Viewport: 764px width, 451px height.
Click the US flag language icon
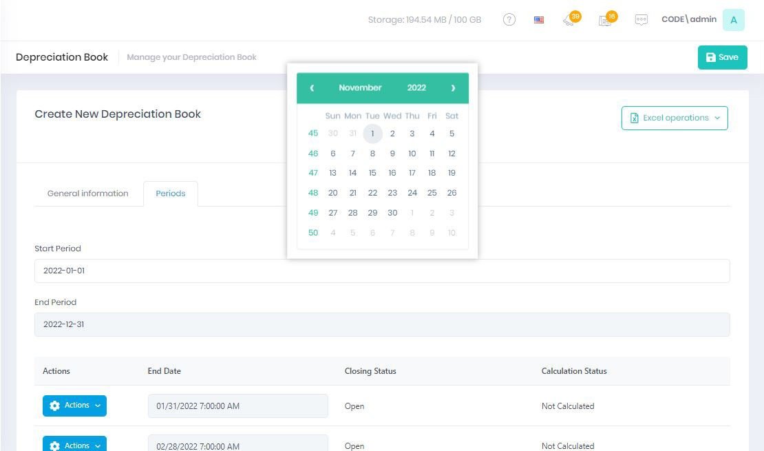539,20
